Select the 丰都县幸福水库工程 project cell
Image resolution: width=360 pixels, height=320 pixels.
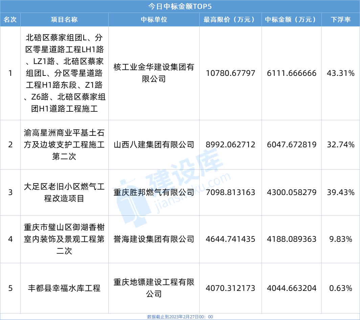coord(64,289)
